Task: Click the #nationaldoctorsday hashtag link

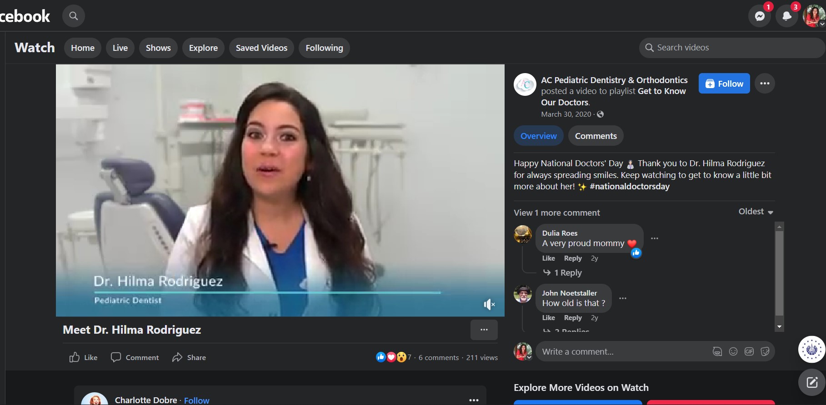Action: [629, 187]
